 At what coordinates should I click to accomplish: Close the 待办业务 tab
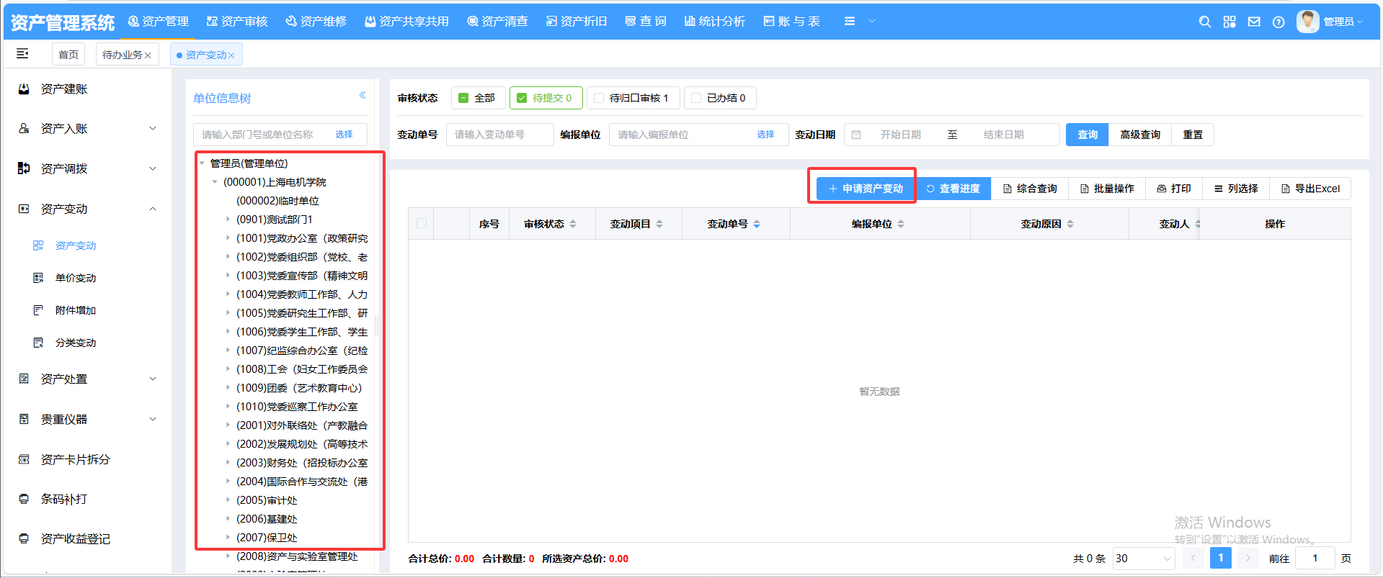[x=148, y=55]
